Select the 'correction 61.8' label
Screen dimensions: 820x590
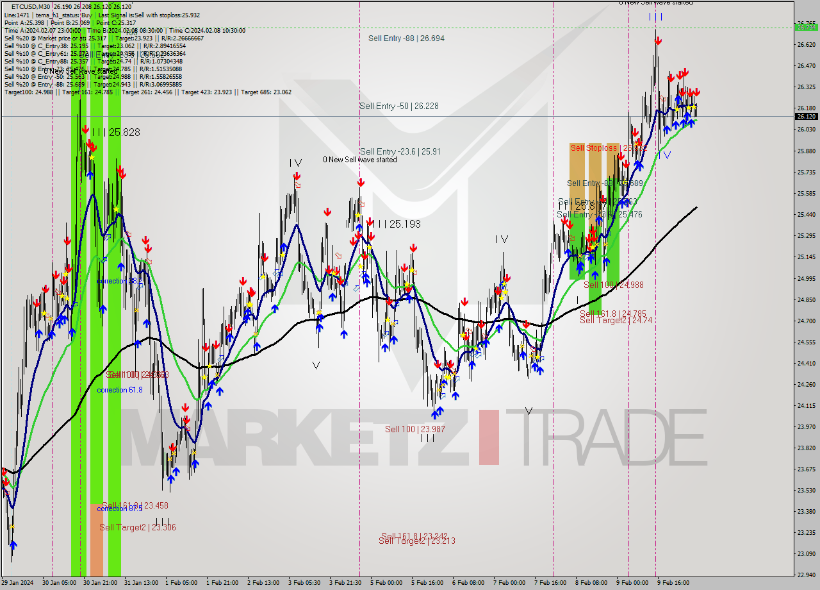120,390
